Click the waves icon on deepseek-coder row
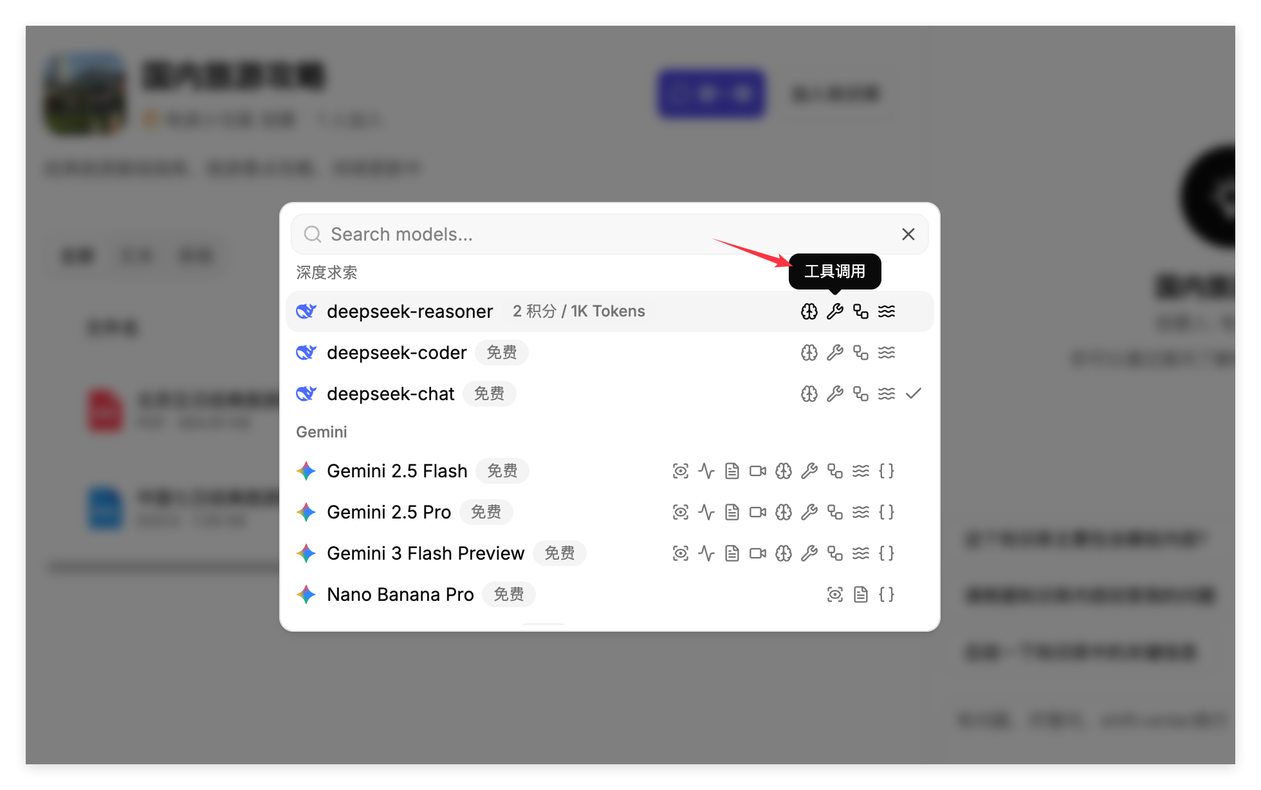This screenshot has height=790, width=1261. (x=887, y=353)
